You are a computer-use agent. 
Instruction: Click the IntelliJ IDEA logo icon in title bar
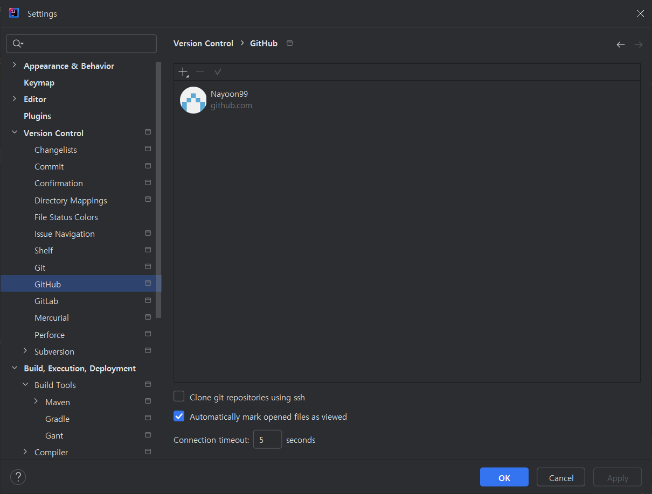pos(14,13)
